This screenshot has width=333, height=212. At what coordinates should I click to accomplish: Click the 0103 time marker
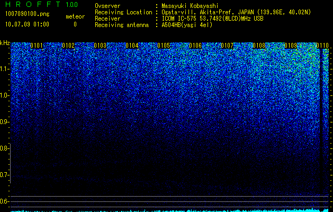[100, 46]
